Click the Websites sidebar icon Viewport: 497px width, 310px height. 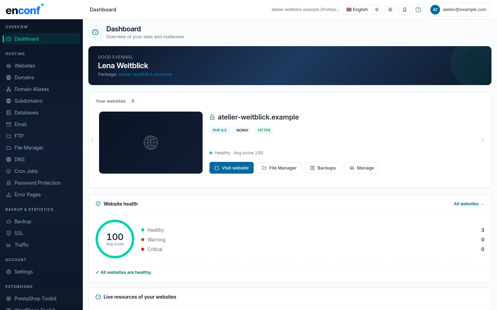(x=9, y=66)
